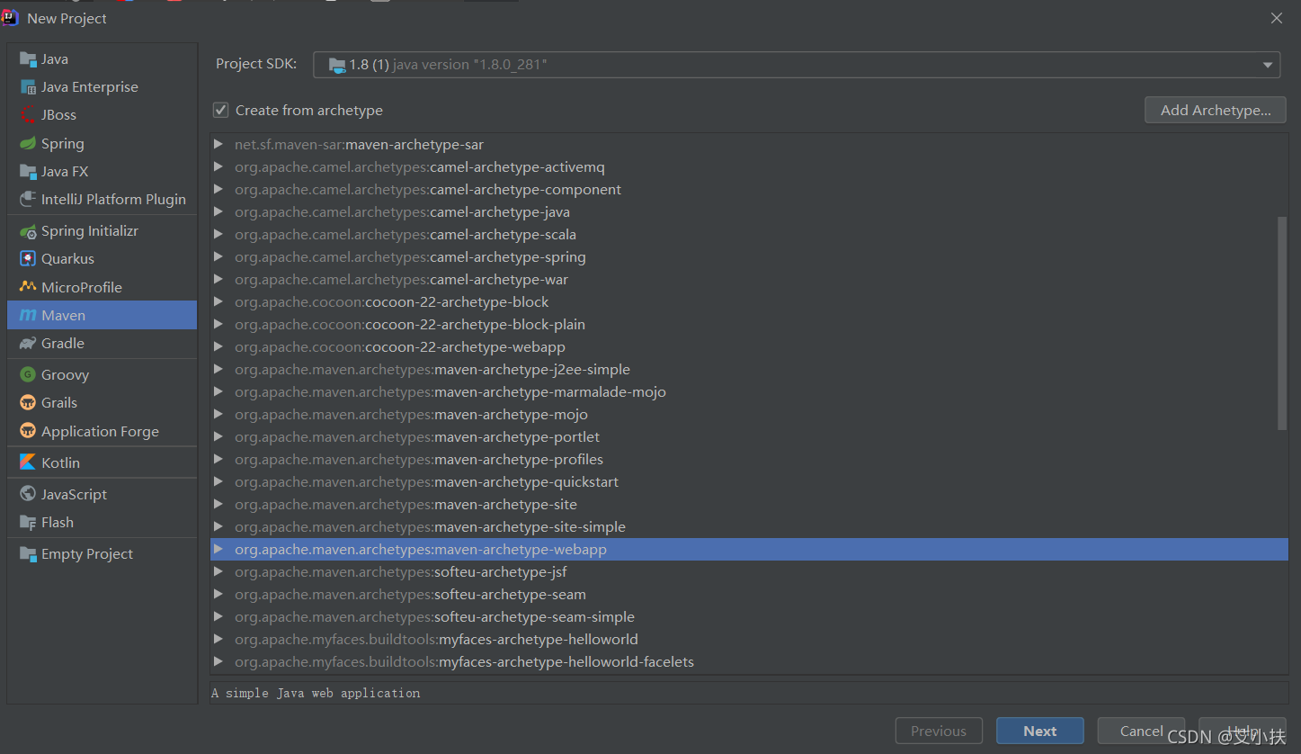Click the Add Archetype button

(x=1216, y=110)
